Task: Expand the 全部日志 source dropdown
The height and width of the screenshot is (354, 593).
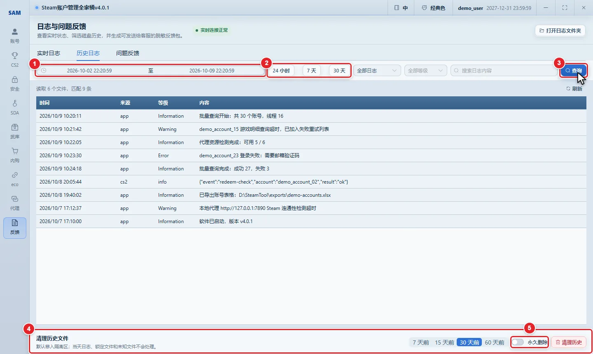Action: click(x=377, y=70)
